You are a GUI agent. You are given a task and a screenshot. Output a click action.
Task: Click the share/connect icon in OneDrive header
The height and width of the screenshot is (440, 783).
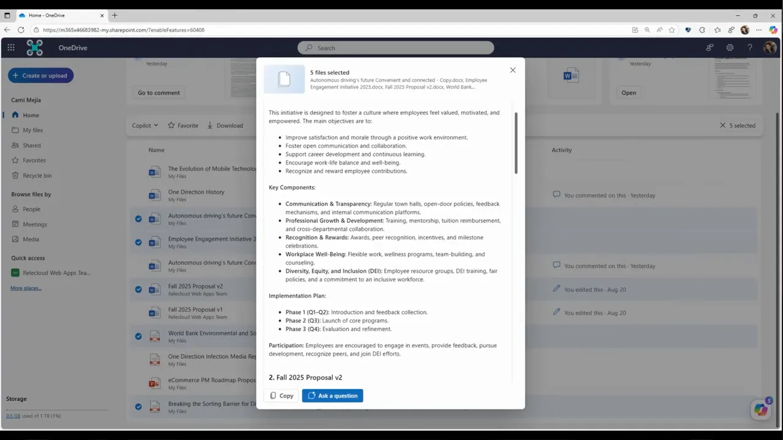[710, 48]
